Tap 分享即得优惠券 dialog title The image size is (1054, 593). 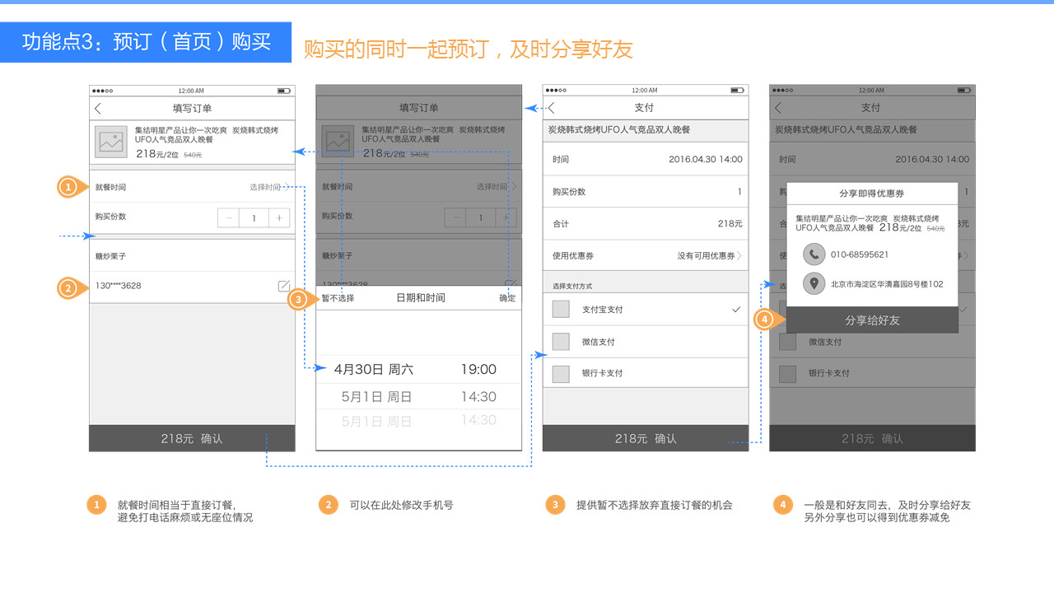(x=872, y=194)
